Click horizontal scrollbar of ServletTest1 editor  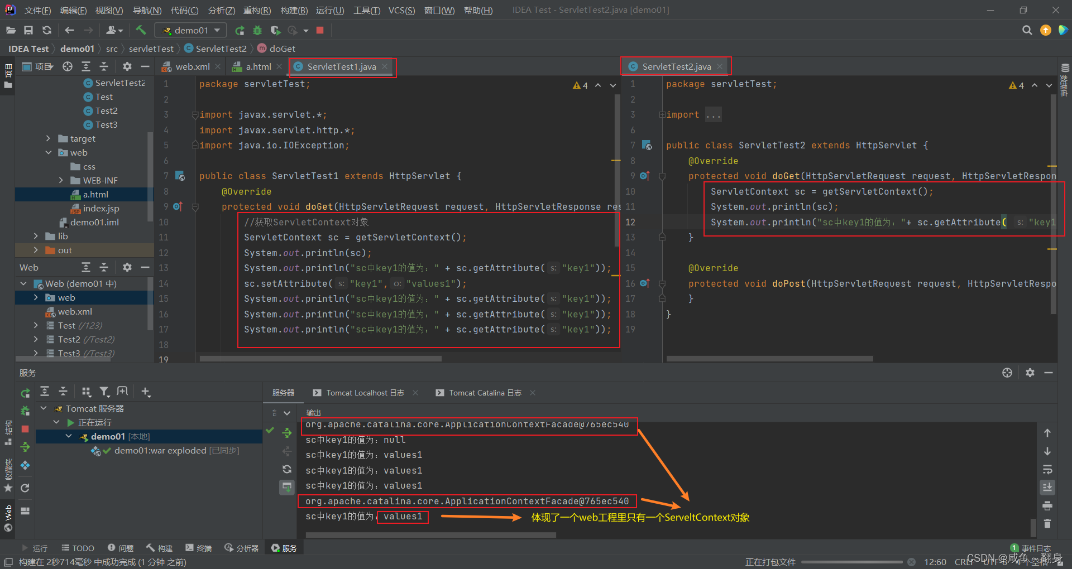320,359
